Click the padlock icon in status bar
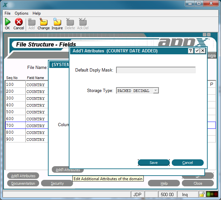Image resolution: width=221 pixels, height=200 pixels. [202, 194]
